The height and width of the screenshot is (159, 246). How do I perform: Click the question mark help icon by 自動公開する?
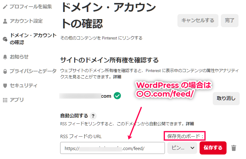click(x=93, y=116)
